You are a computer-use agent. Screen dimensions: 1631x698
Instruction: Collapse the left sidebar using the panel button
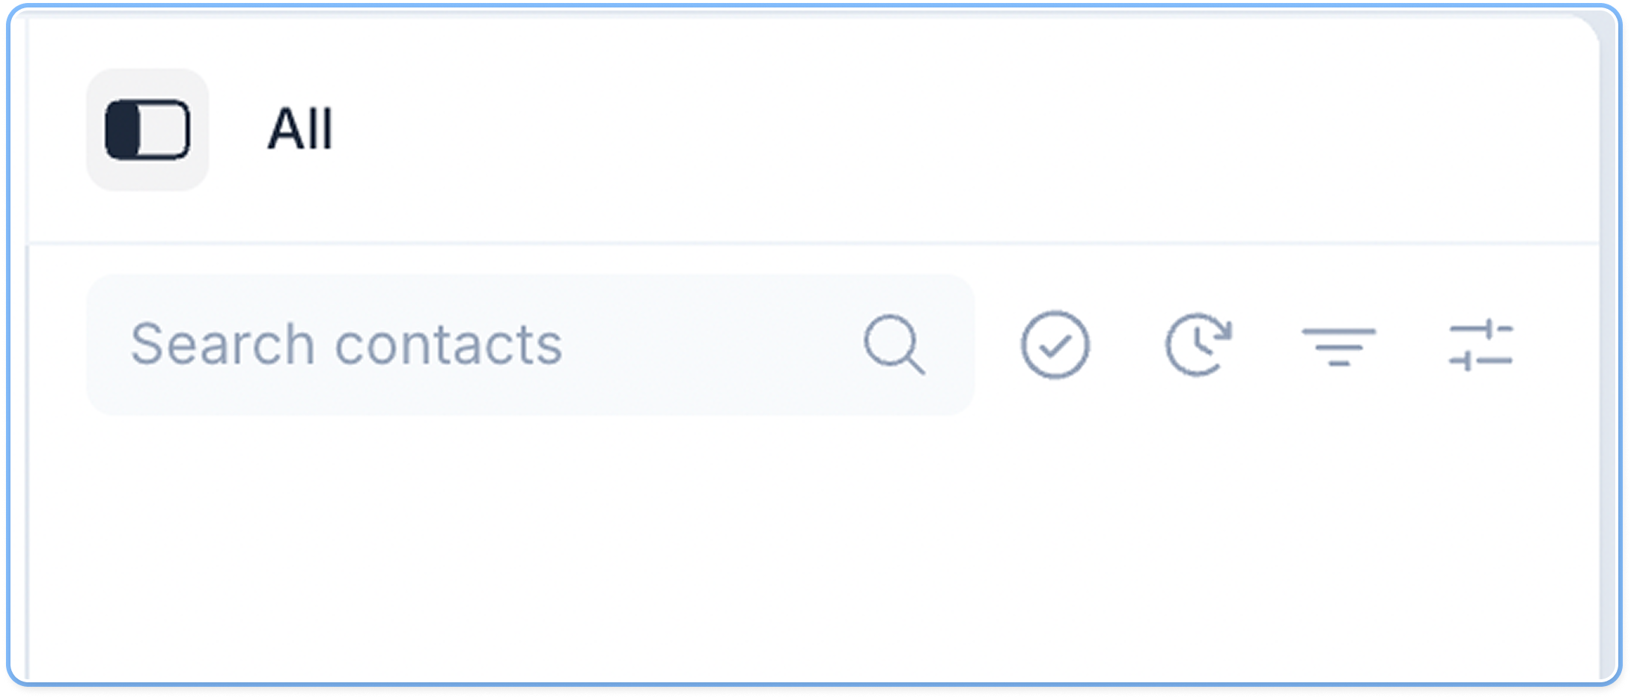coord(147,129)
